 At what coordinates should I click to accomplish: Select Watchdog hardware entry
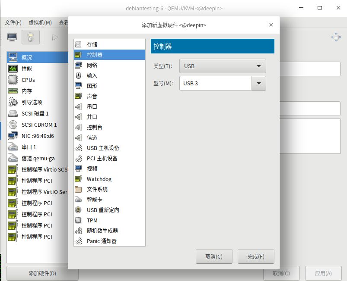click(x=109, y=179)
